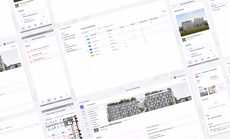Click the search magnifier beside Bernard Lebrun in the wide banner screen
This screenshot has height=139, width=230.
(171, 78)
